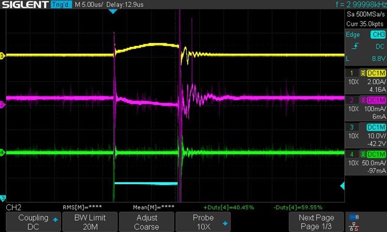Screen dimensions: 387x232
Task: Click the Probe softkey down arrow
Action: (225, 224)
